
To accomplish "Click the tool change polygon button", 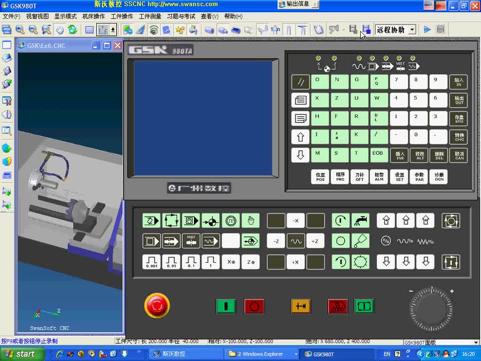I will coord(360,262).
